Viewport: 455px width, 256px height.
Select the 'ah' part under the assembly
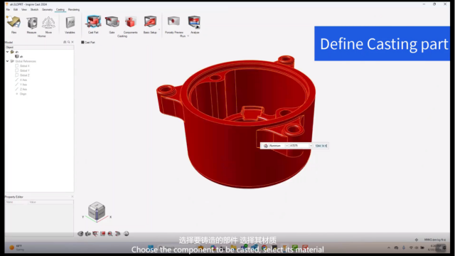click(x=21, y=57)
